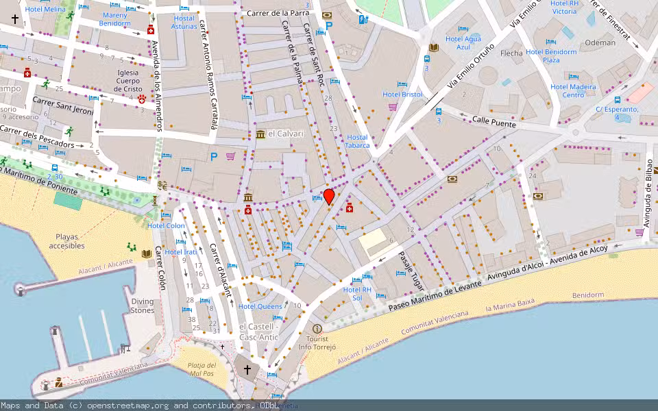658x411 pixels.
Task: Select the bus stop icon labeled 2, 30
Action: tap(55, 169)
